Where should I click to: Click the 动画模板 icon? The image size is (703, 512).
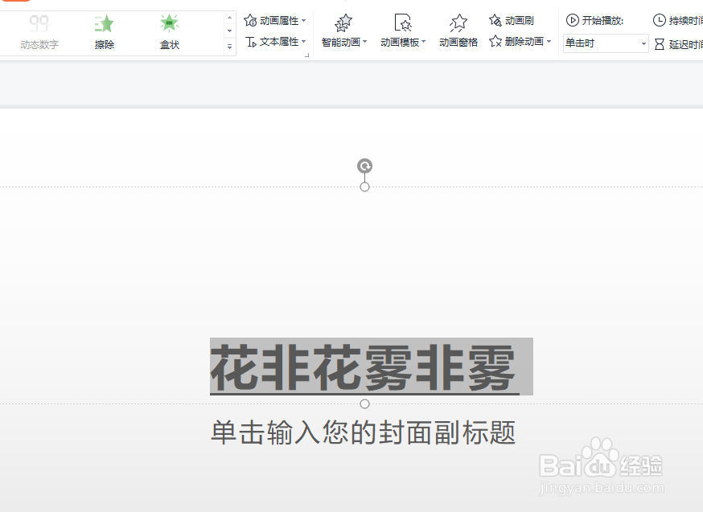[x=403, y=23]
